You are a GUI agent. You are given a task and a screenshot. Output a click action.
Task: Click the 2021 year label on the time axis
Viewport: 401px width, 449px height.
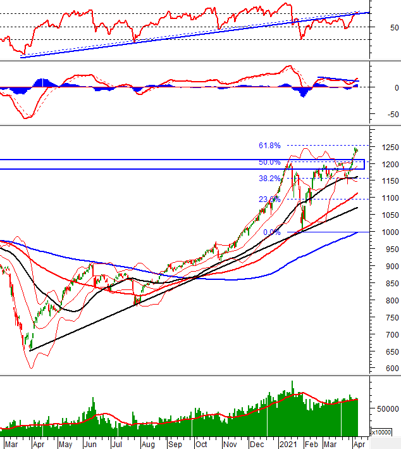tap(288, 445)
